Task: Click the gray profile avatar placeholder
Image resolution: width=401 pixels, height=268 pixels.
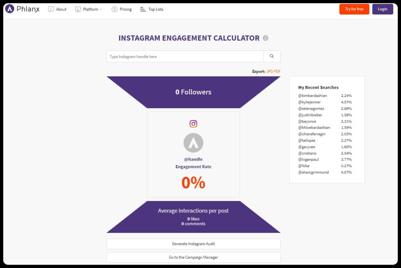Action: [193, 143]
